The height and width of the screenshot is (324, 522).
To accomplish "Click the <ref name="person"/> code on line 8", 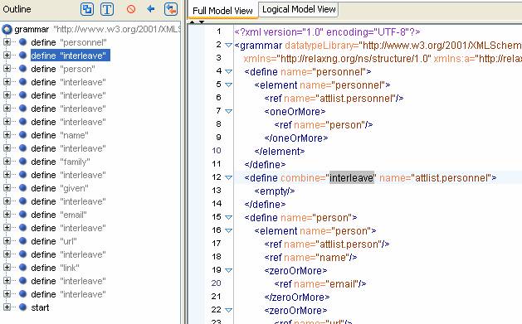I will pos(324,125).
